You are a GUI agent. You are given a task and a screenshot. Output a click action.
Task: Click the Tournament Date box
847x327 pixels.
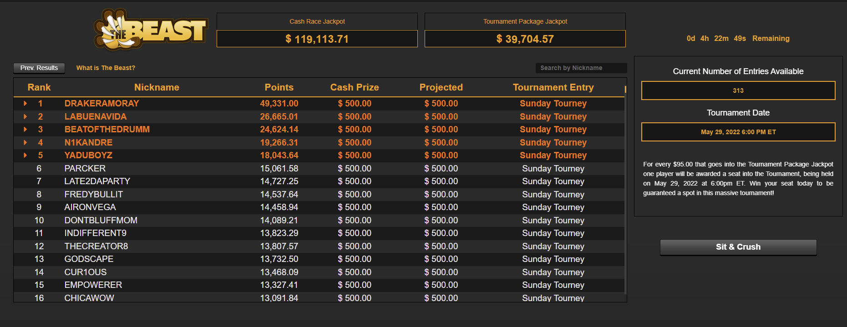coord(738,132)
